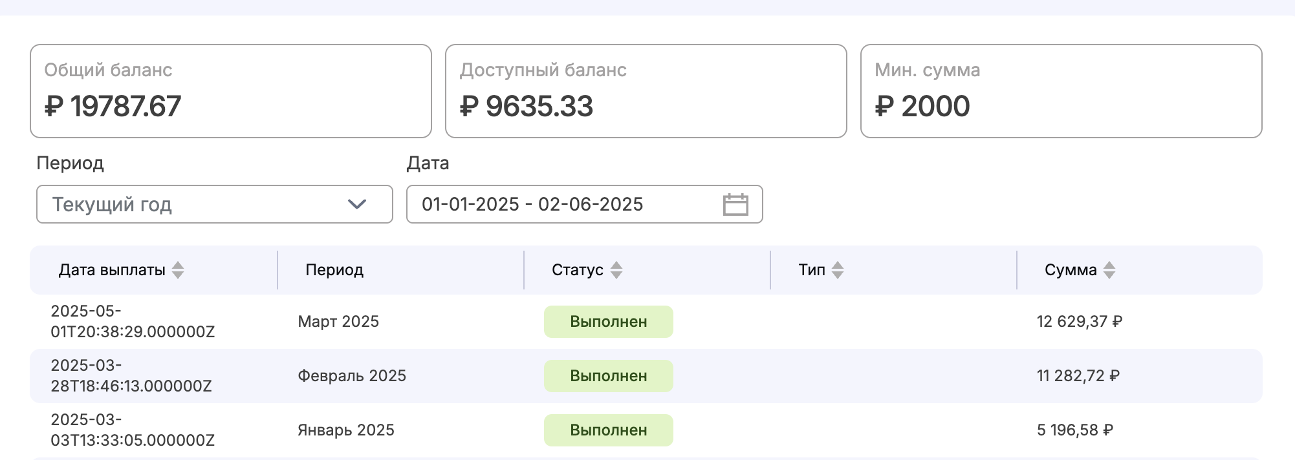Click Выполнен status for Февраль 2025
Viewport: 1295px width, 460px height.
click(608, 376)
